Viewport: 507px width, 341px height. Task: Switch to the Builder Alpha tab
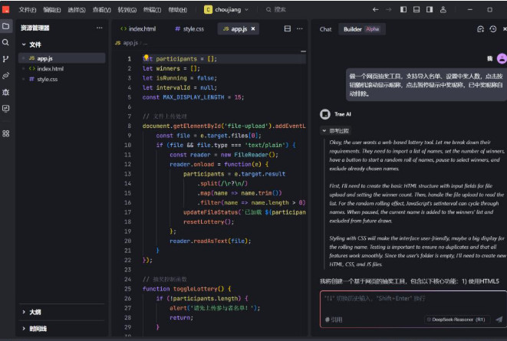(361, 29)
